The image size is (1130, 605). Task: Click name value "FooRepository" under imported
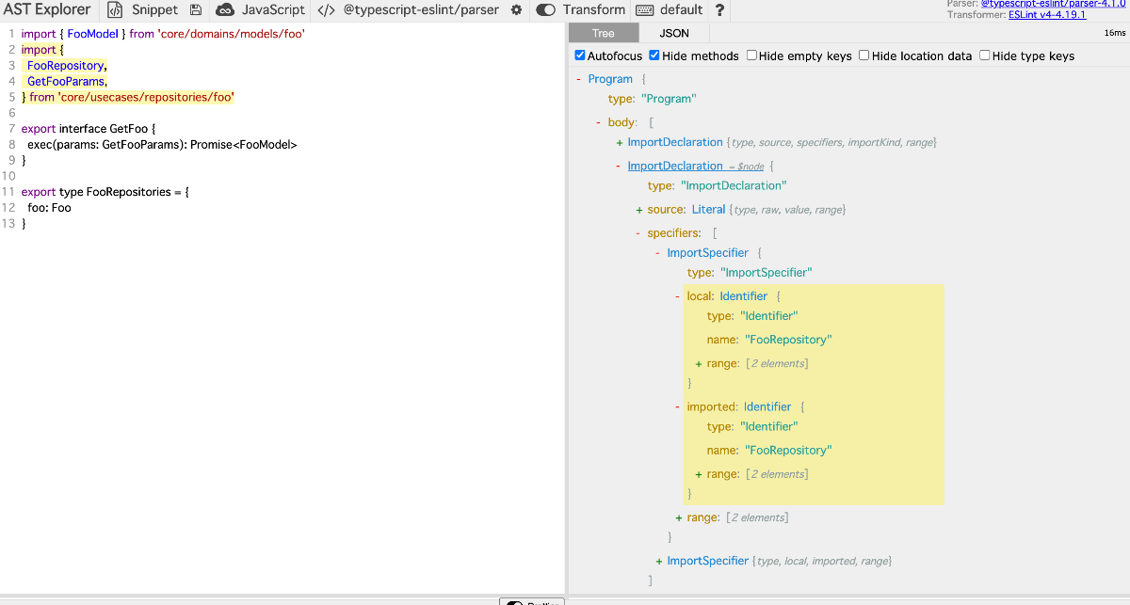[x=788, y=451]
